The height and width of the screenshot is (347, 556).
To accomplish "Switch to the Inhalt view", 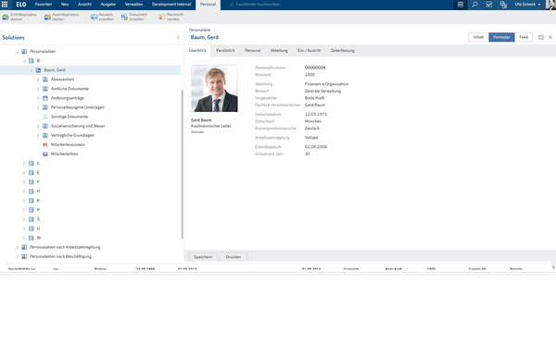I will coord(478,37).
